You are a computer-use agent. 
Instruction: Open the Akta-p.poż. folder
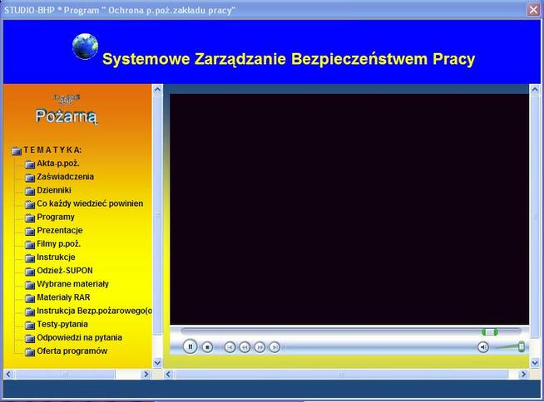click(x=63, y=164)
